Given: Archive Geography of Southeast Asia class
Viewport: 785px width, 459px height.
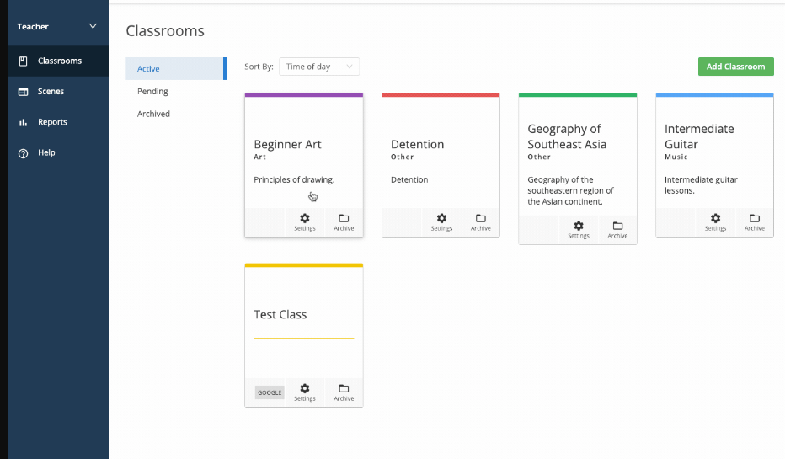Looking at the screenshot, I should coord(617,229).
